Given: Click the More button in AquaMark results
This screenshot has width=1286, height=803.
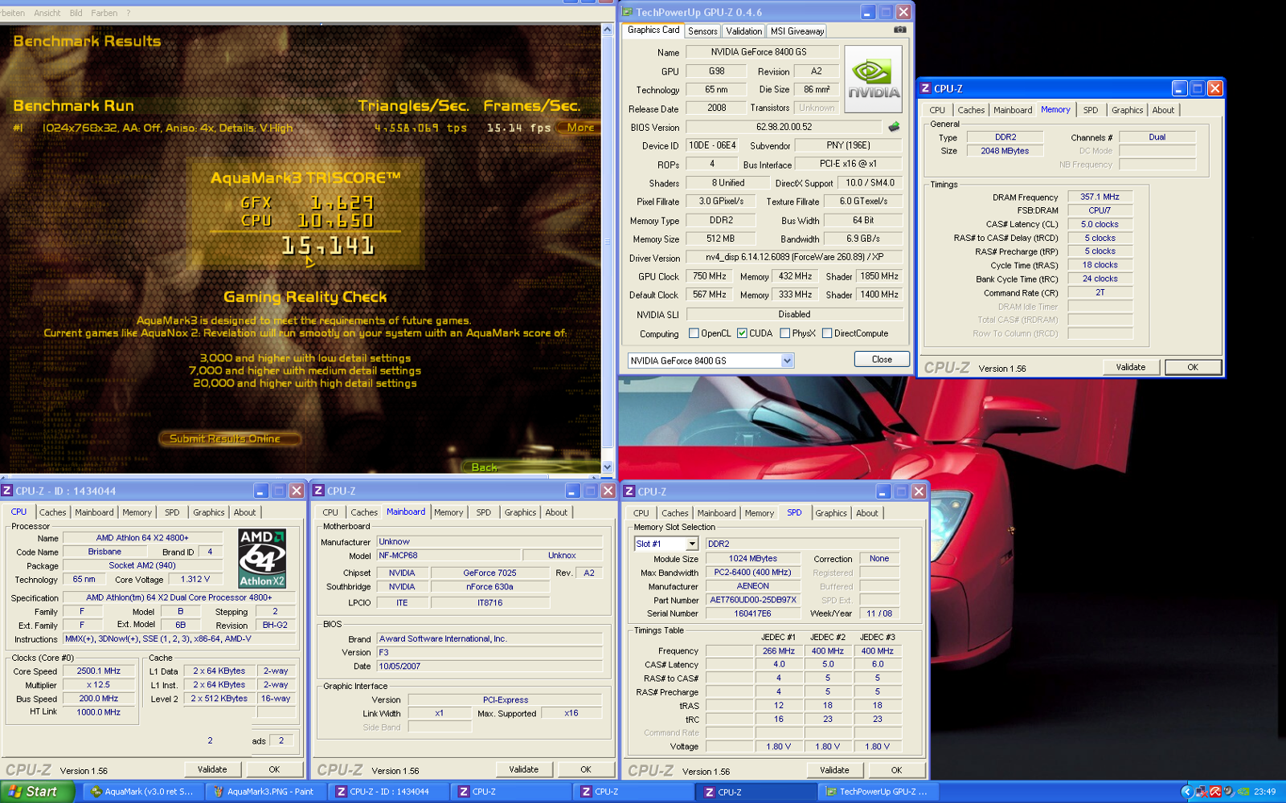Looking at the screenshot, I should [580, 127].
